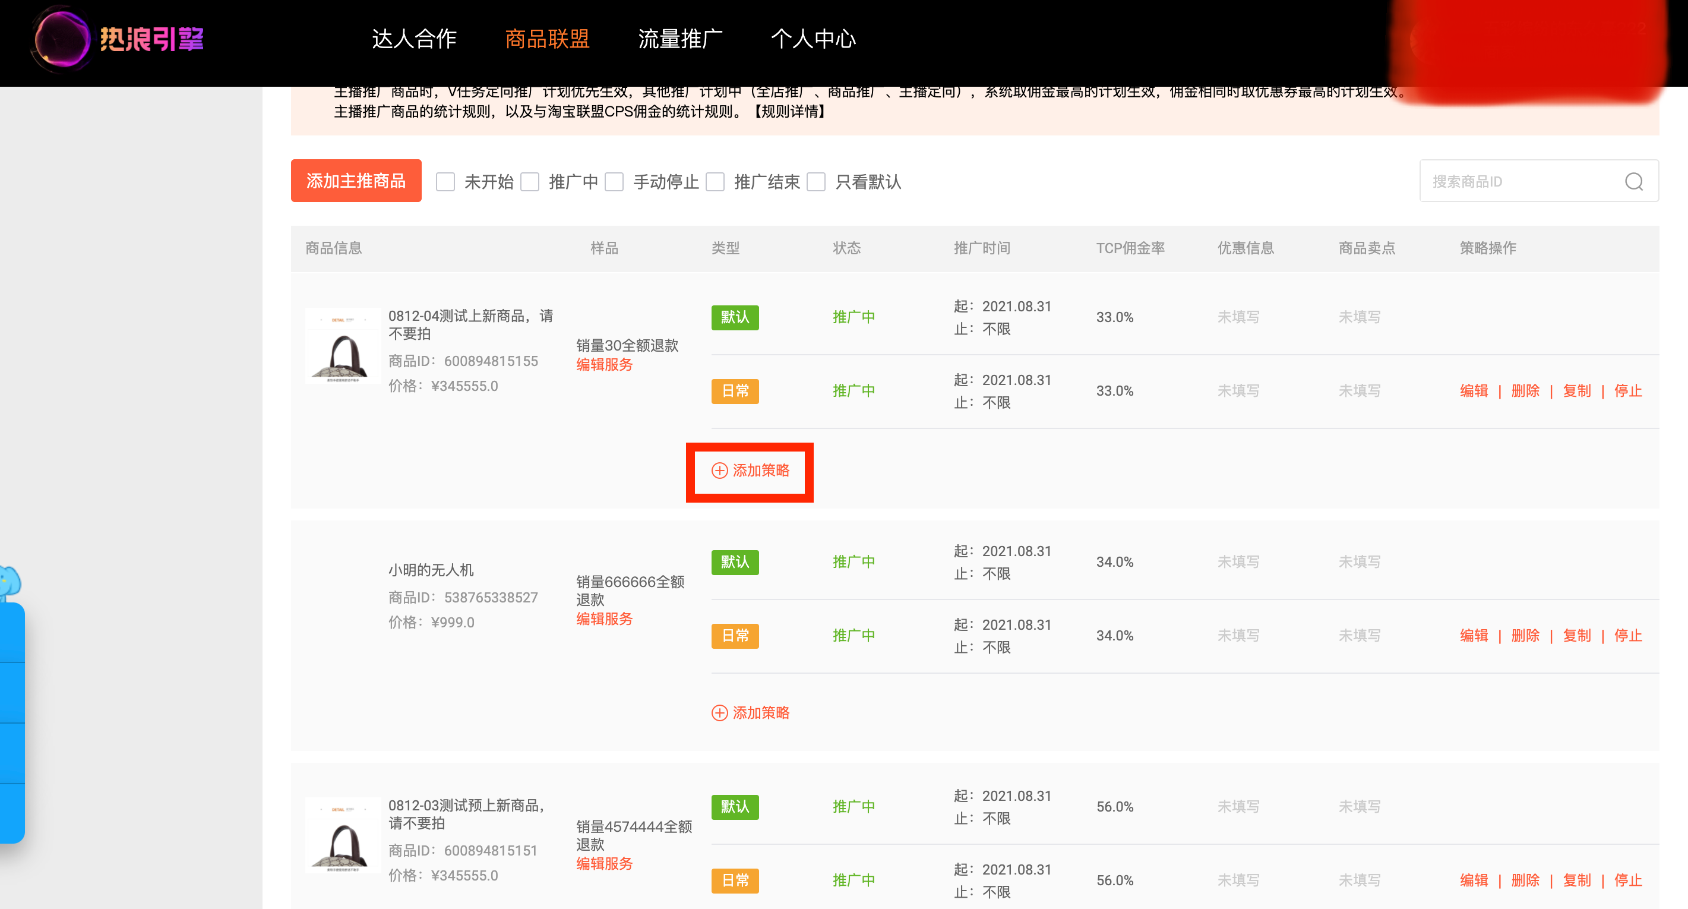Open 个人中心 menu
This screenshot has height=909, width=1688.
coord(813,39)
